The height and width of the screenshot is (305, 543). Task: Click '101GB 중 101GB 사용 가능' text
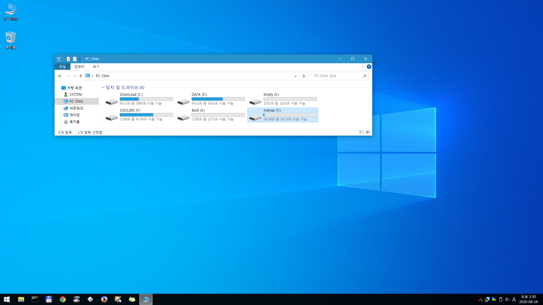(284, 103)
